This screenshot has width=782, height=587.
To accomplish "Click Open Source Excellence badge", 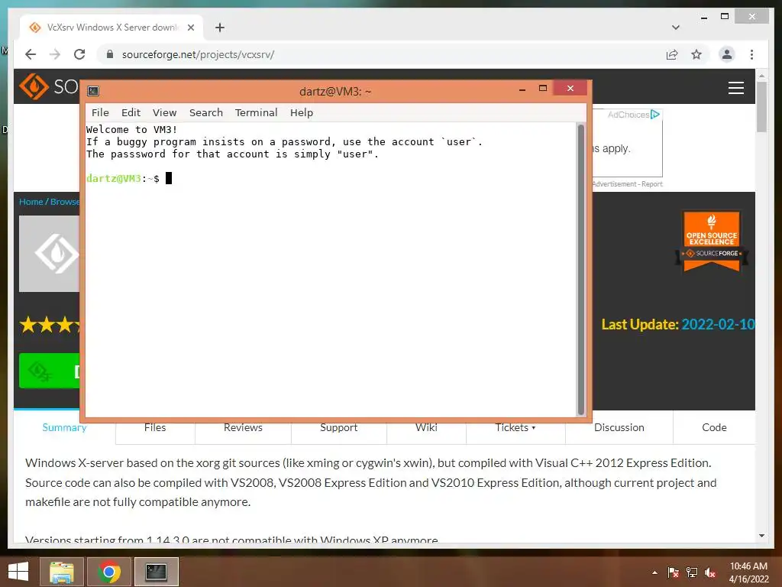I will (712, 241).
